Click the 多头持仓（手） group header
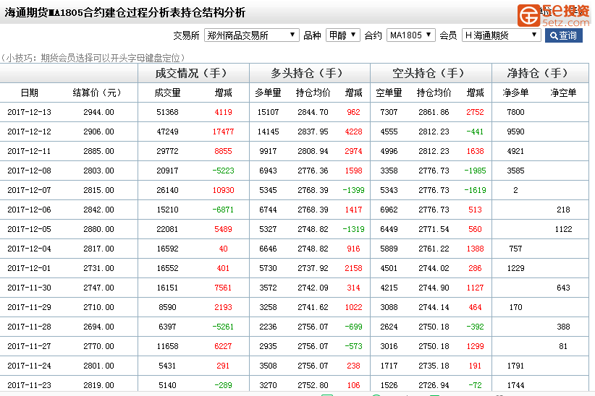Screen dimensions: 595x396 coord(310,73)
